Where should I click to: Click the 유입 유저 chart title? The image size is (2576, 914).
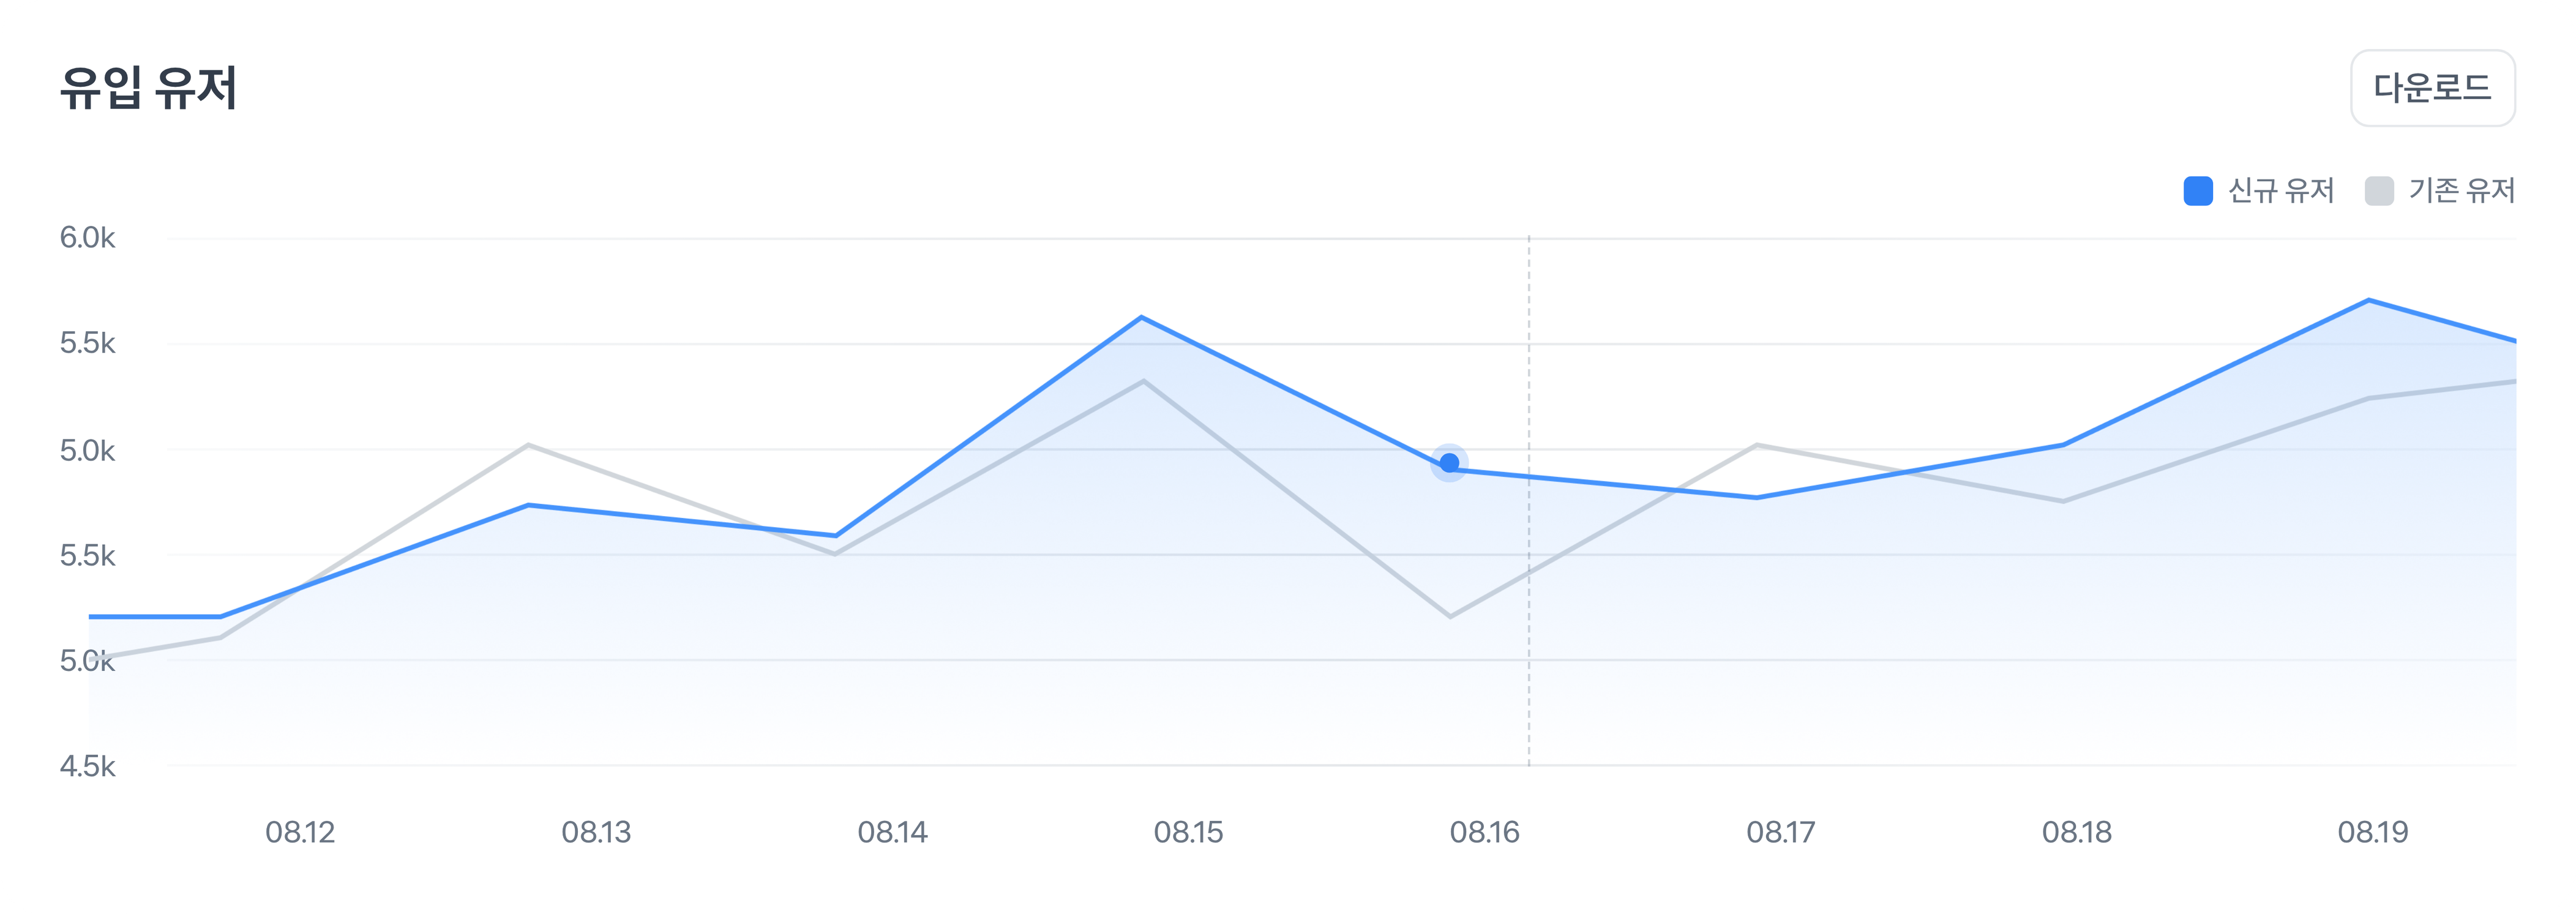pyautogui.click(x=148, y=89)
